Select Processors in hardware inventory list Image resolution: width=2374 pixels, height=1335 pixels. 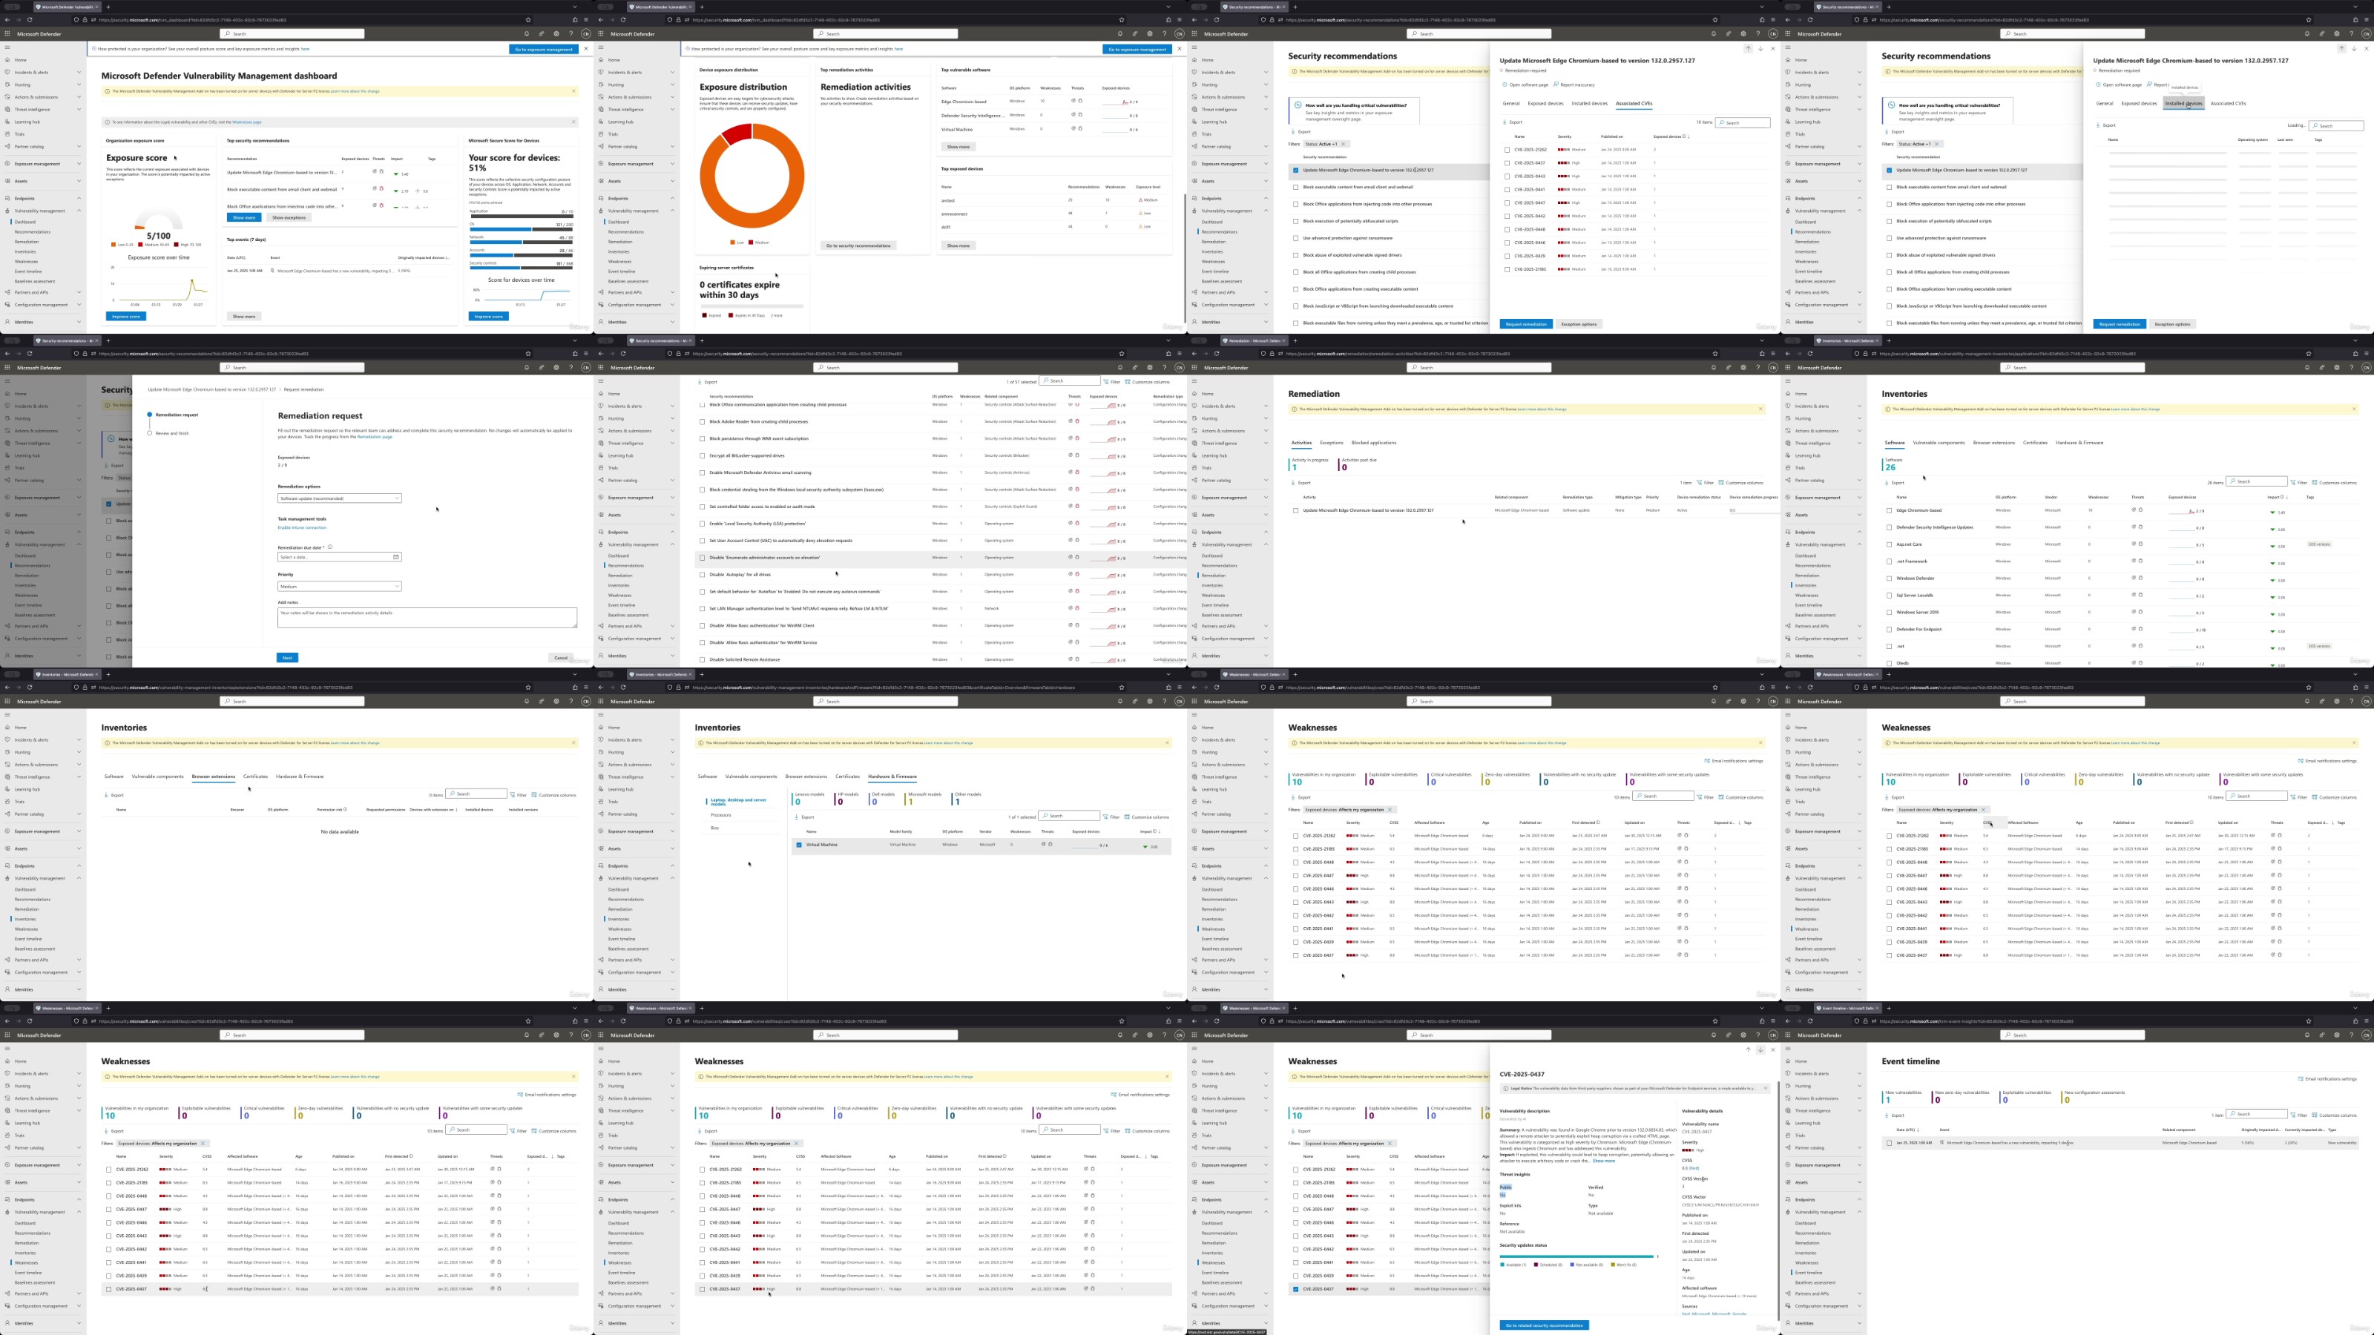(720, 814)
